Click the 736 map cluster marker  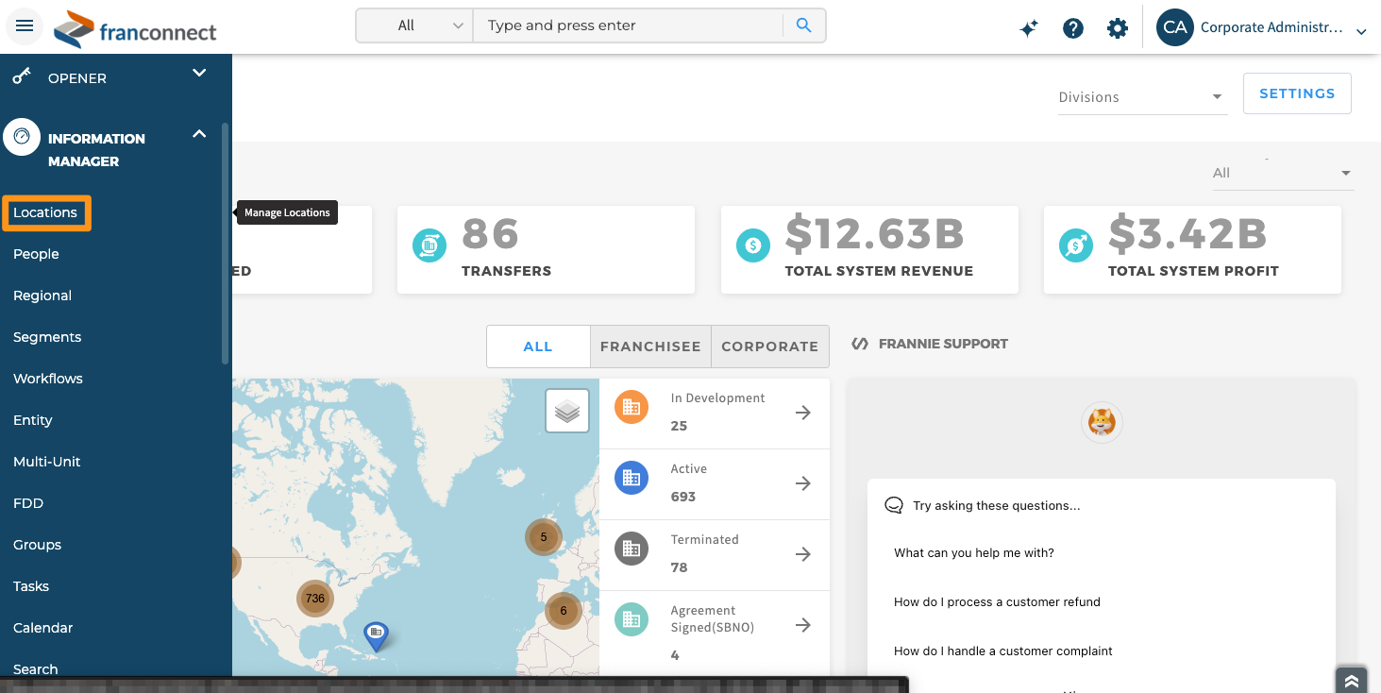click(x=315, y=599)
